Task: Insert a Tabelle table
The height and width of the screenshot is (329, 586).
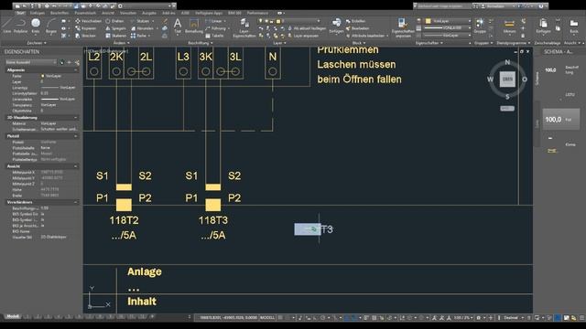Action: click(x=214, y=36)
